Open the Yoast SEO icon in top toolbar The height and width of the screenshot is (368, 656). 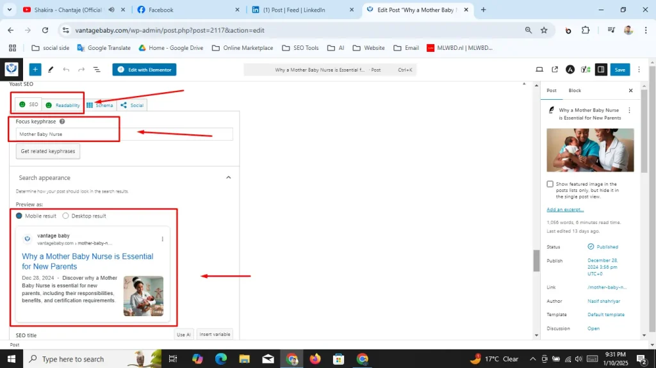586,70
